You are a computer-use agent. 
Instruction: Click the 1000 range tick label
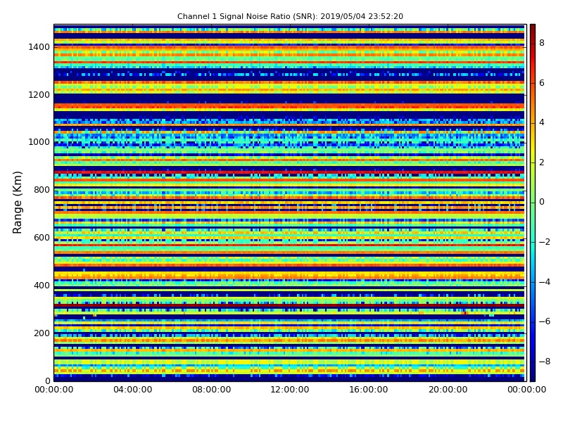pyautogui.click(x=39, y=142)
